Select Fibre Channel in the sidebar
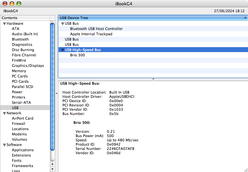 tap(24, 55)
